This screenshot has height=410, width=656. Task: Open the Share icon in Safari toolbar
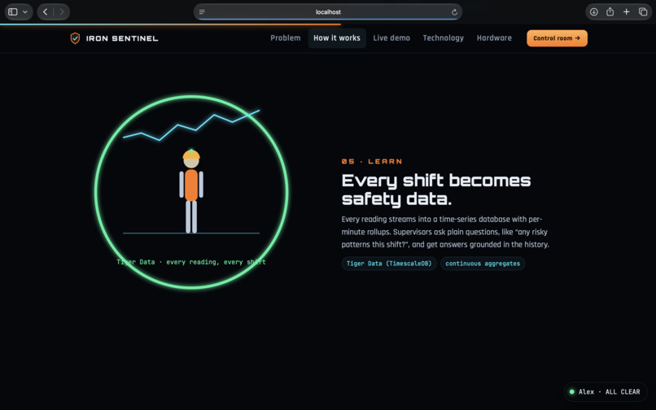click(x=610, y=11)
